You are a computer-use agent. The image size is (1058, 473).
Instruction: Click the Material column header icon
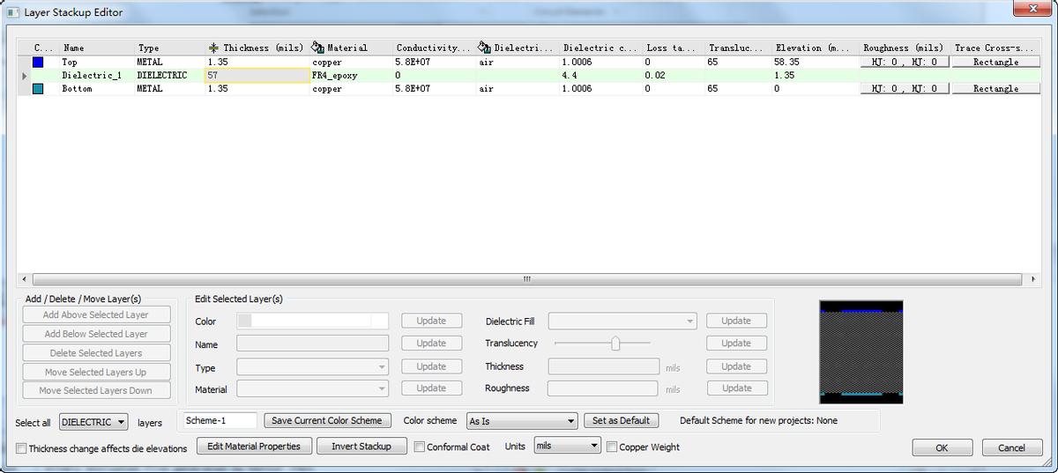tap(318, 48)
